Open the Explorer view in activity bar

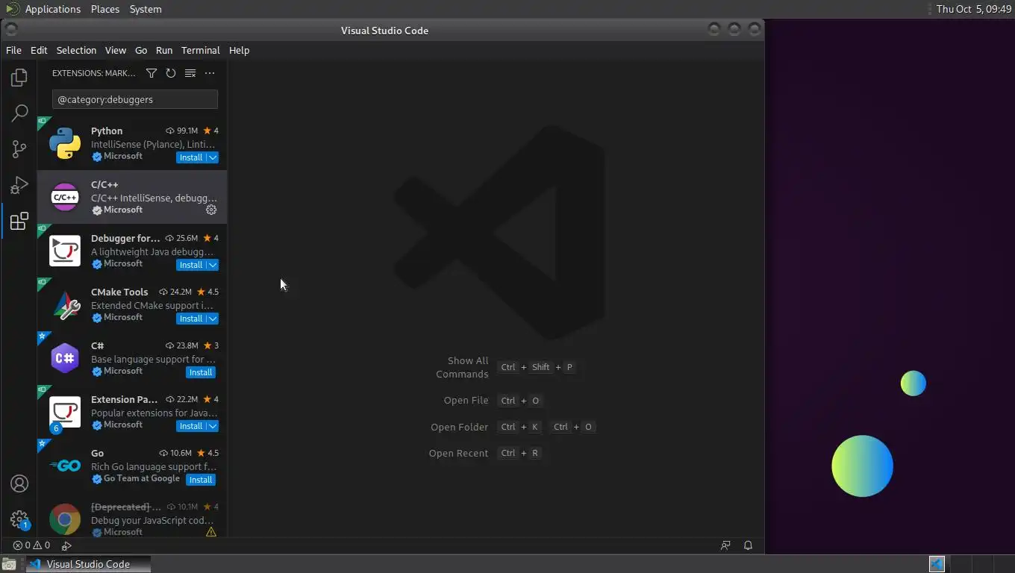19,78
